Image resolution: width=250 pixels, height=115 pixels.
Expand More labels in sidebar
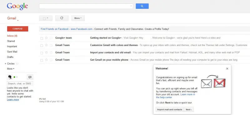click(11, 69)
